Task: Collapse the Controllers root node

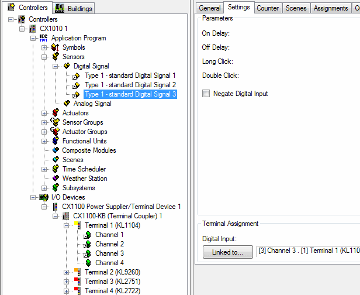Action: tap(11, 19)
